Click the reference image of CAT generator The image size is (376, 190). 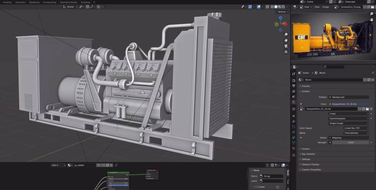(333, 36)
